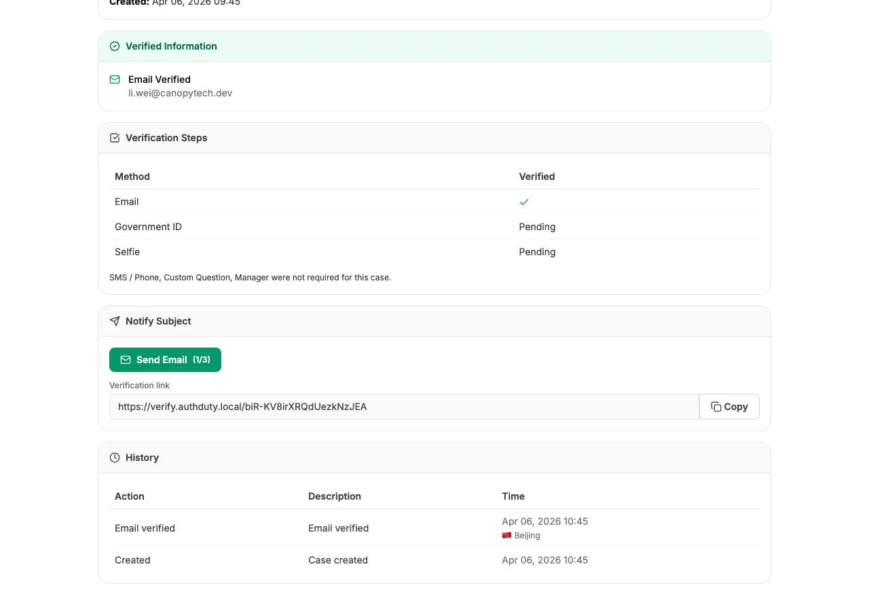869x611 pixels.
Task: Copy the verification link
Action: [729, 406]
